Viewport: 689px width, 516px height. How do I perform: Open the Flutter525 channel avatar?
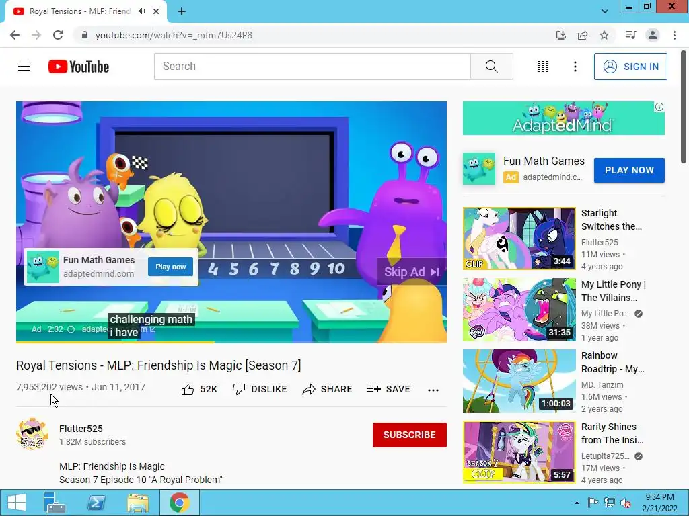coord(32,434)
